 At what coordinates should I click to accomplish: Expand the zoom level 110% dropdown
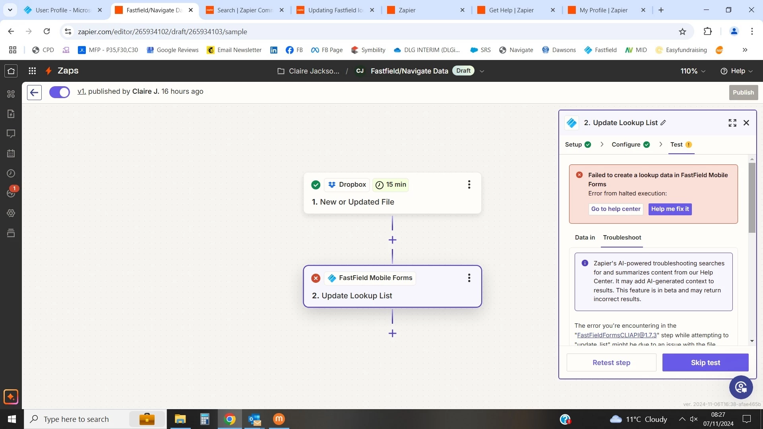(693, 71)
